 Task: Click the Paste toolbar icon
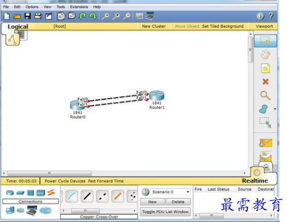coord(72,16)
